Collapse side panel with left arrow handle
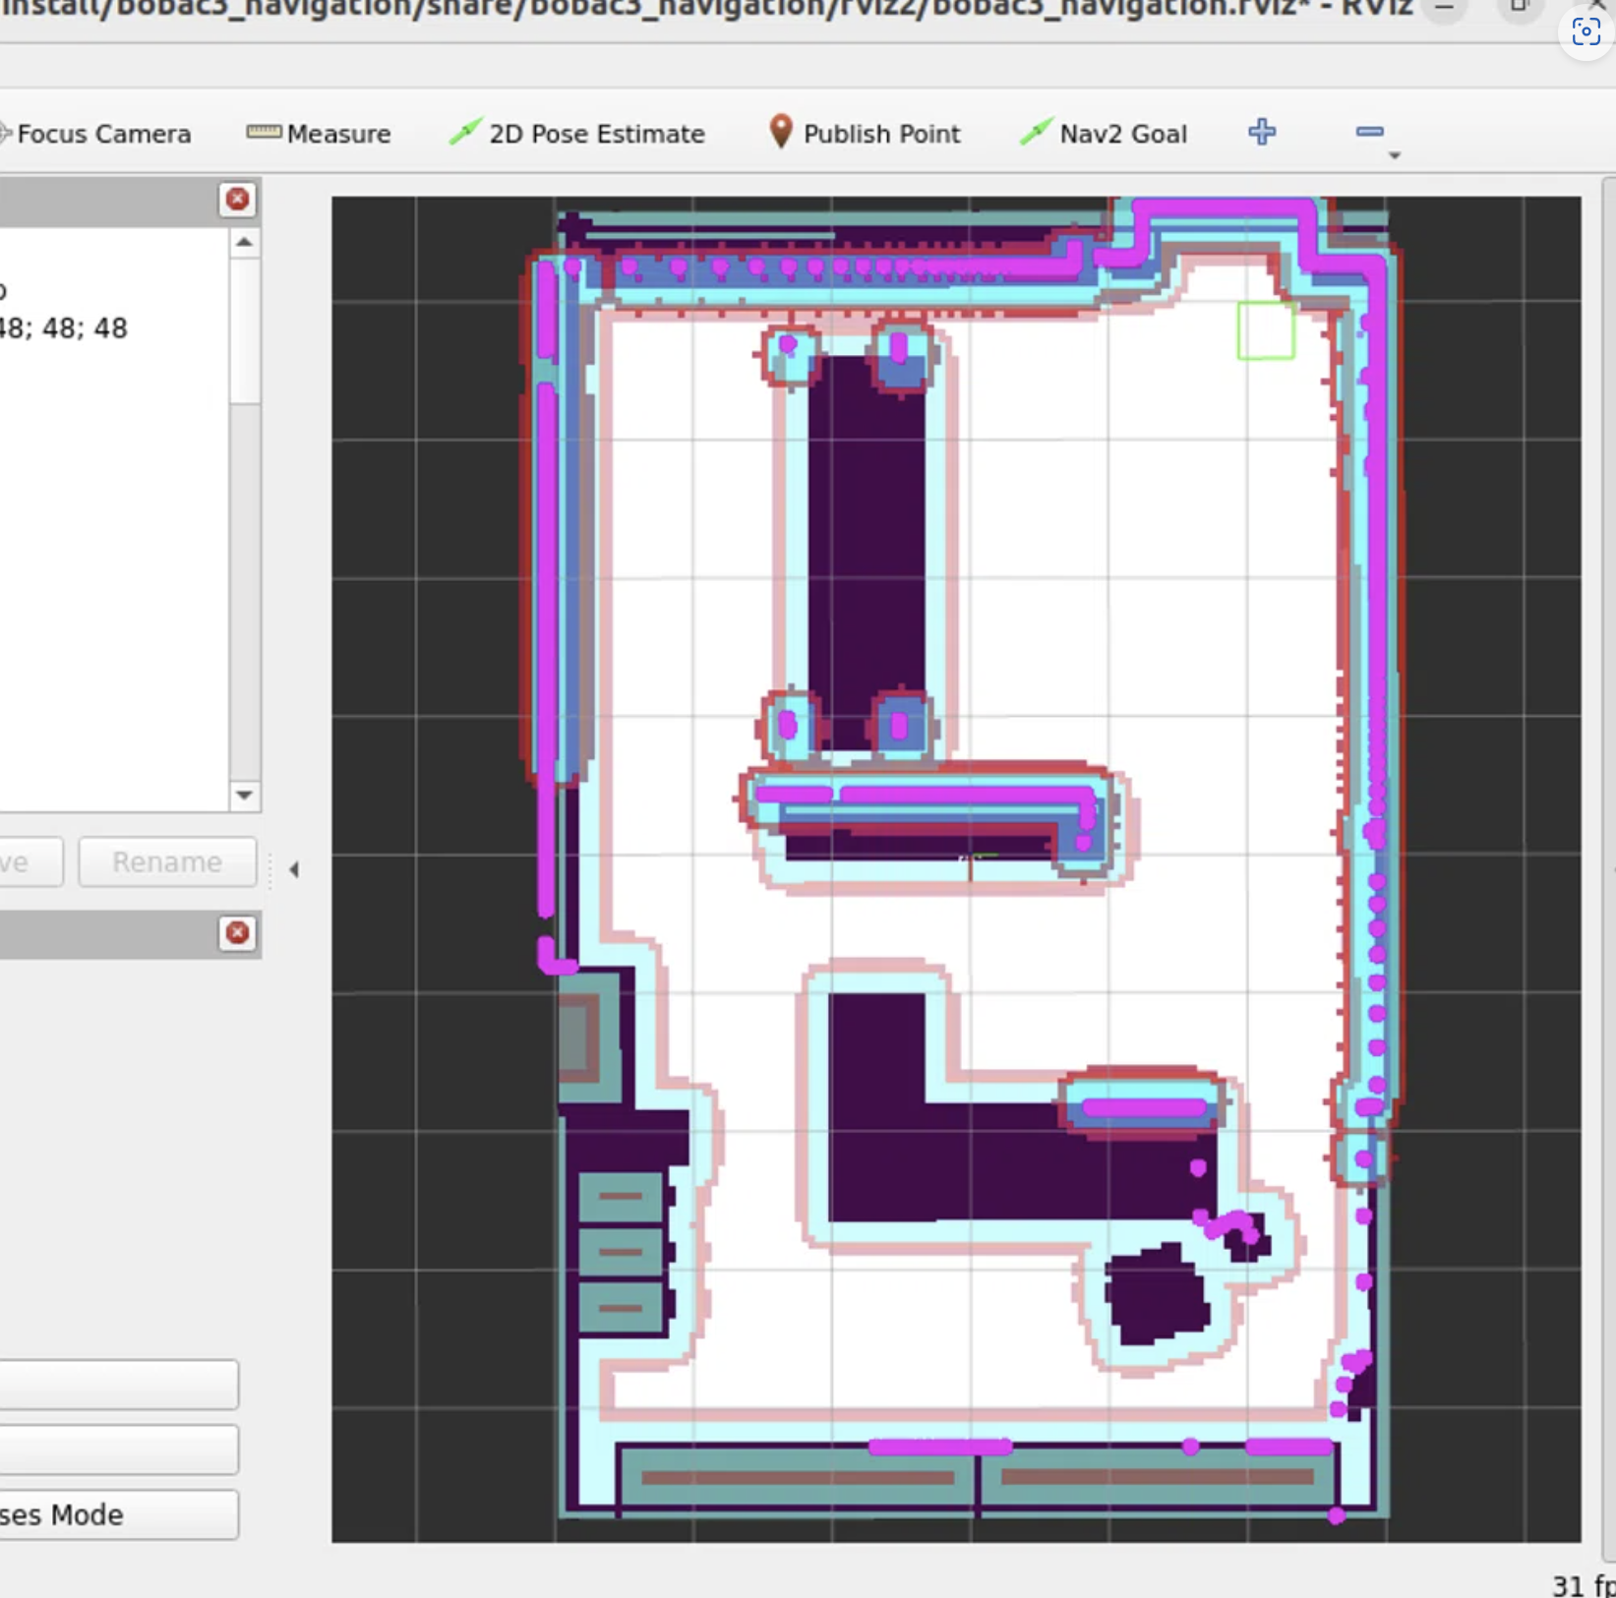The width and height of the screenshot is (1616, 1598). pos(294,869)
